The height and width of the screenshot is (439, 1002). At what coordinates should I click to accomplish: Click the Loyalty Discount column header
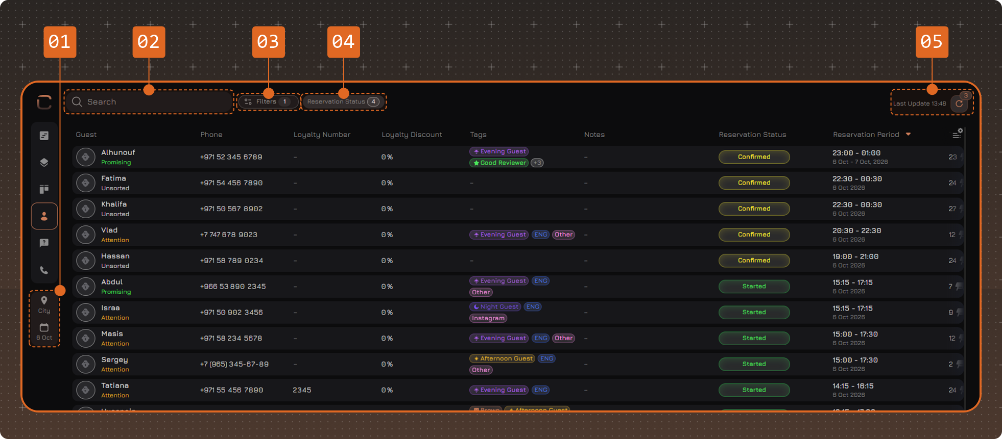[412, 135]
